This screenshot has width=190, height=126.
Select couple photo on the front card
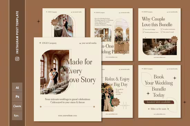[55, 72]
